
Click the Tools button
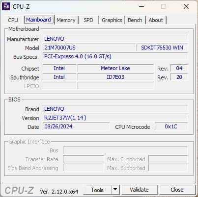coord(97,190)
